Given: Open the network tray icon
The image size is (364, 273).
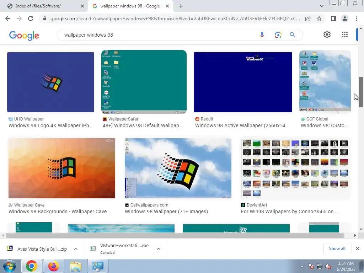Looking at the screenshot, I should [x=320, y=266].
